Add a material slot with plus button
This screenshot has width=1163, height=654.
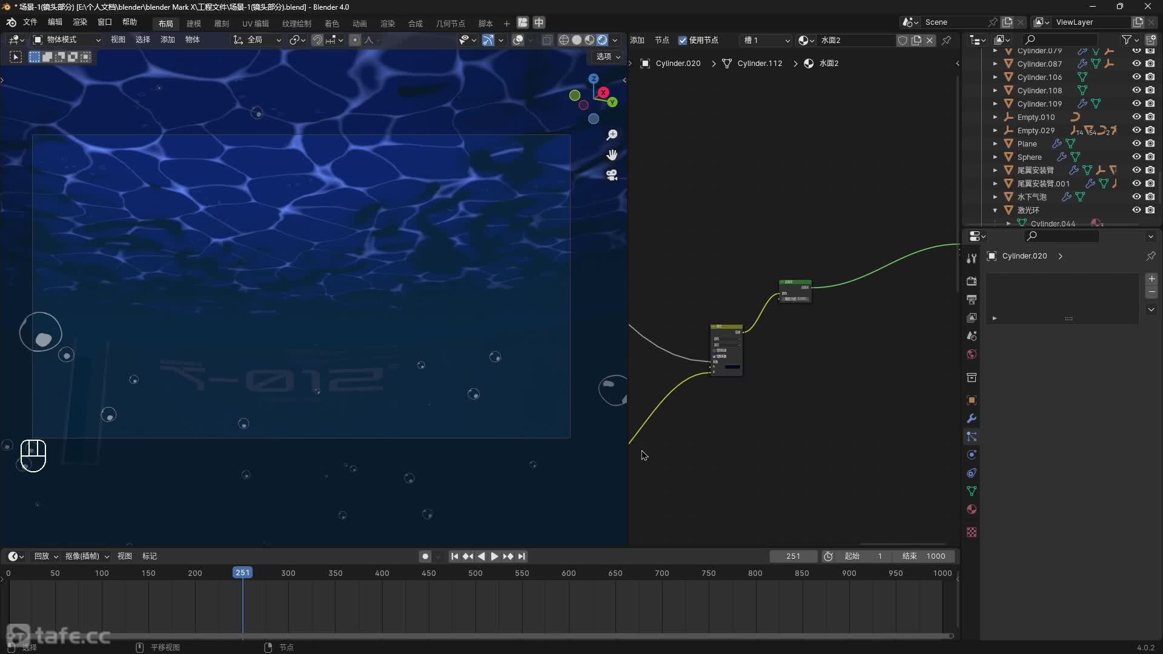click(1151, 279)
